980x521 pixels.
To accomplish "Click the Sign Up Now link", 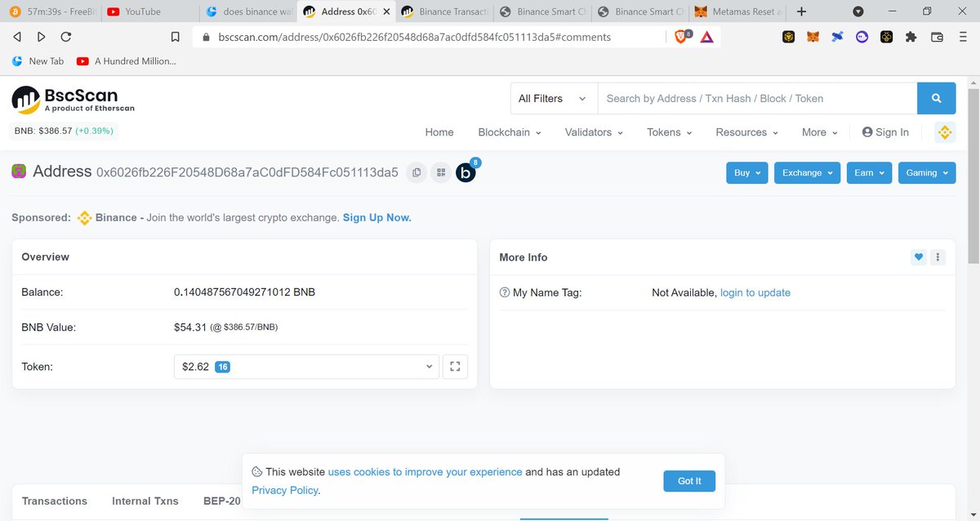I will point(376,217).
